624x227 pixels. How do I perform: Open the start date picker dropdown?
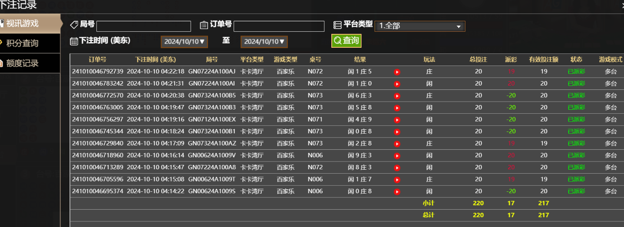[185, 42]
